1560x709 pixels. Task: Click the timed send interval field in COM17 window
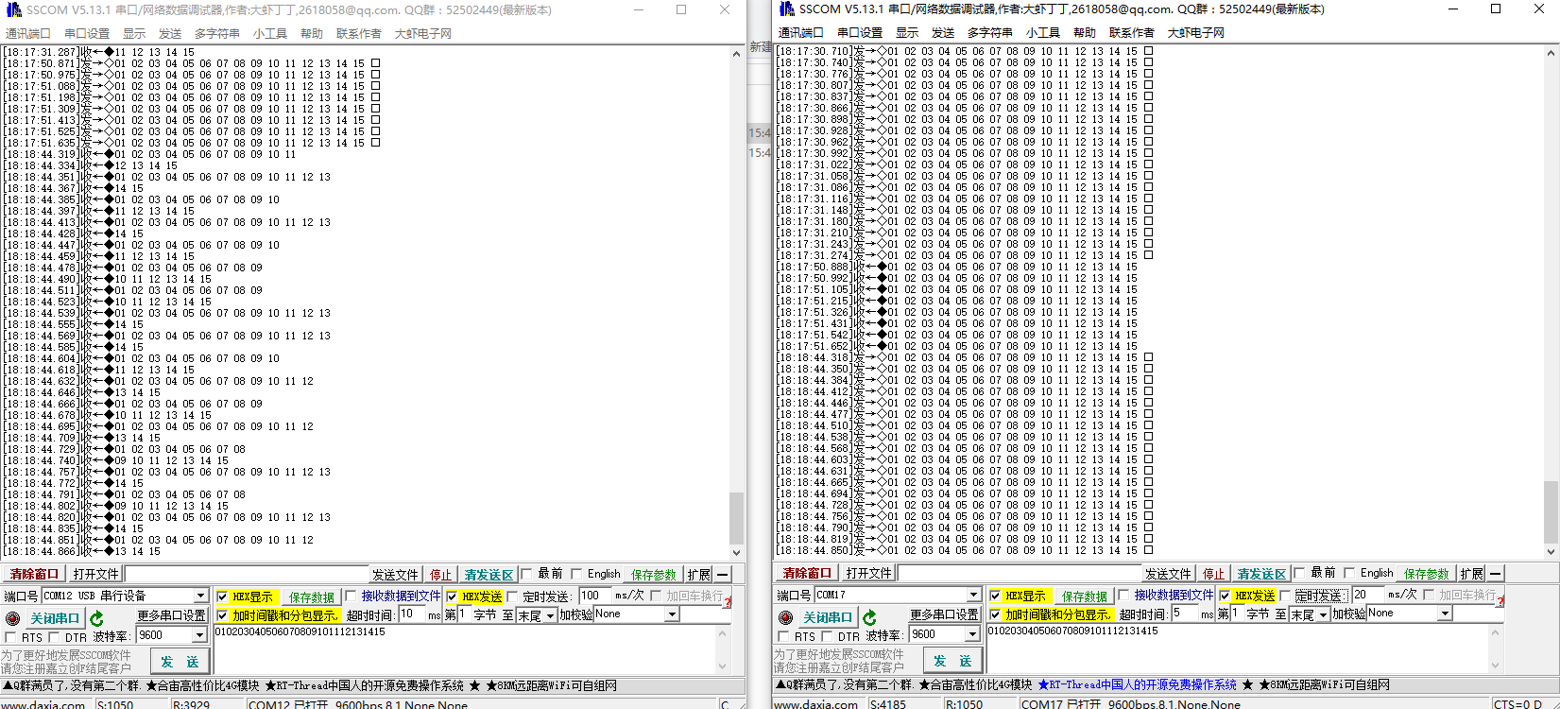tap(1367, 595)
